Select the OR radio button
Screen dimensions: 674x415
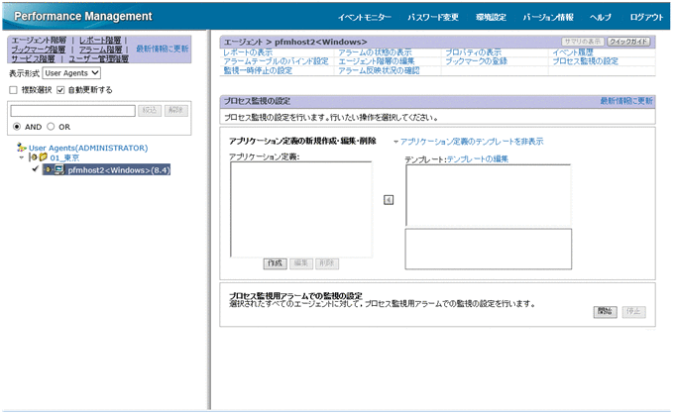[x=51, y=127]
